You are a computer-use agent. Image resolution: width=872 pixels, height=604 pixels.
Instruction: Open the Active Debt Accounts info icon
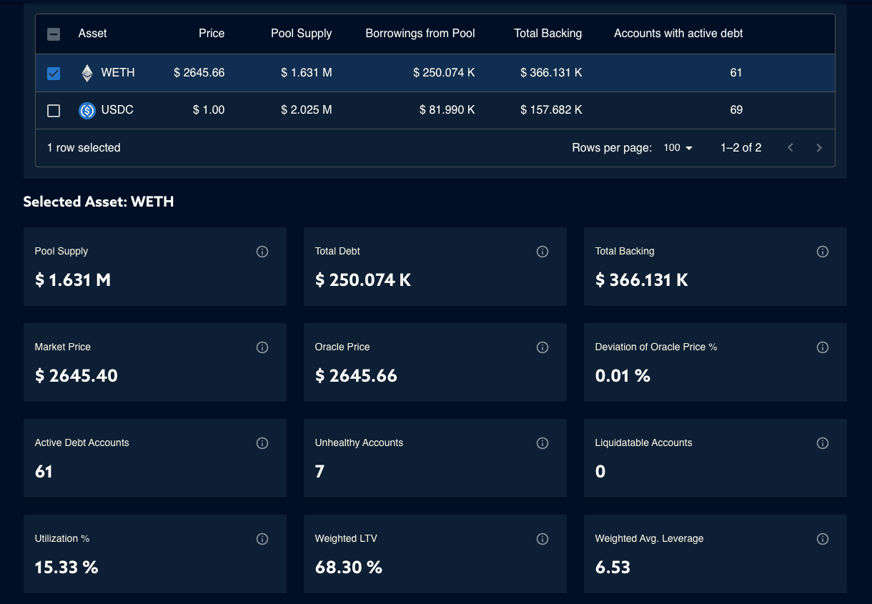pyautogui.click(x=262, y=443)
